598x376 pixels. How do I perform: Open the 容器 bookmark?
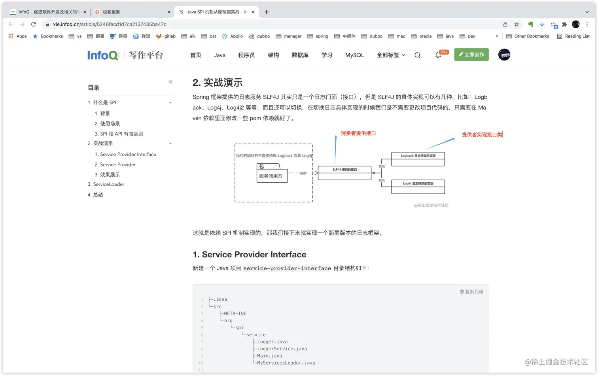tap(119, 36)
